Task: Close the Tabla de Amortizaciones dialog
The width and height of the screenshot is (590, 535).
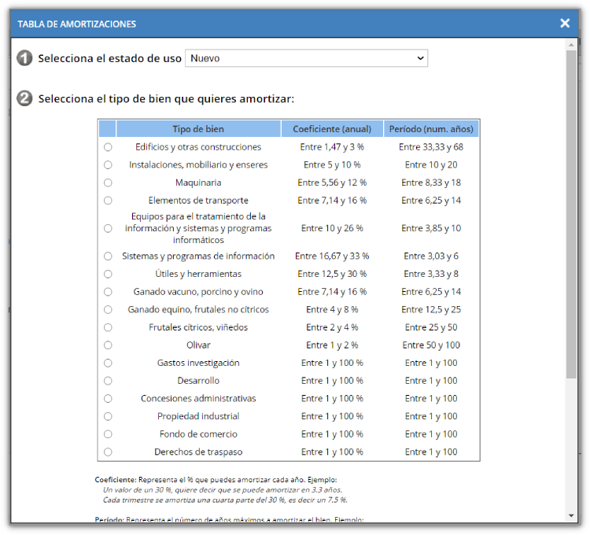Action: tap(565, 24)
